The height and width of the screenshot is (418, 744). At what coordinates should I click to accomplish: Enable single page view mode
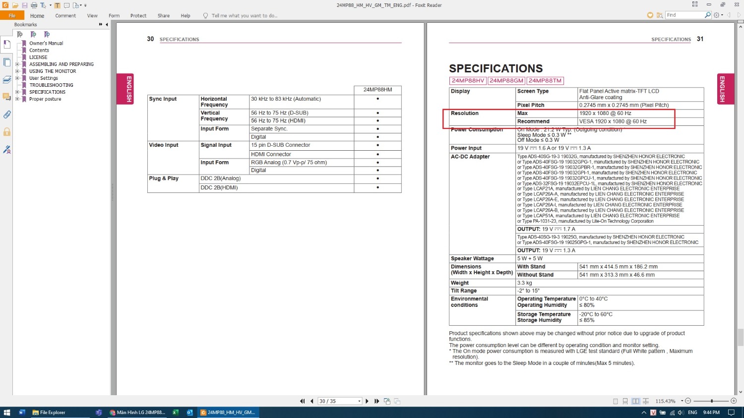tap(615, 401)
